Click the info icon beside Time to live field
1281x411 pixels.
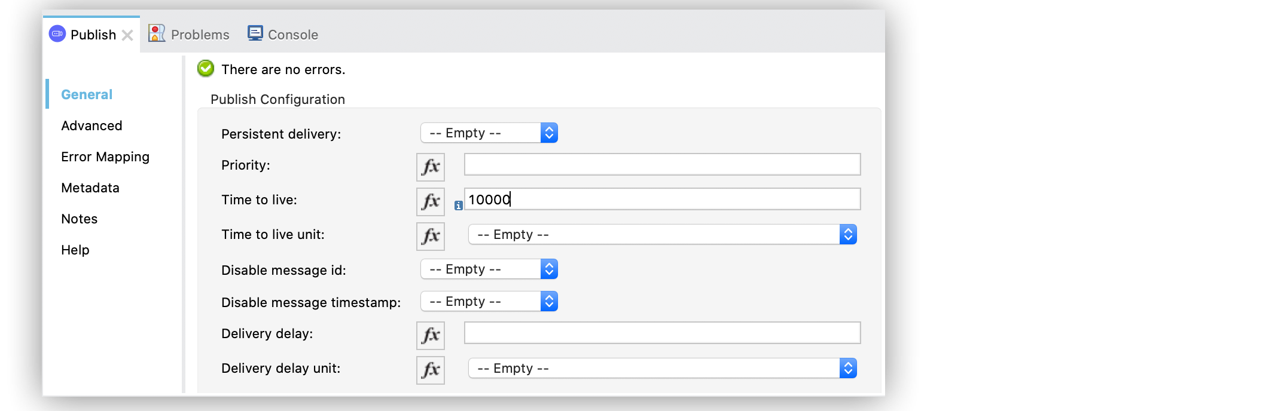pyautogui.click(x=458, y=205)
